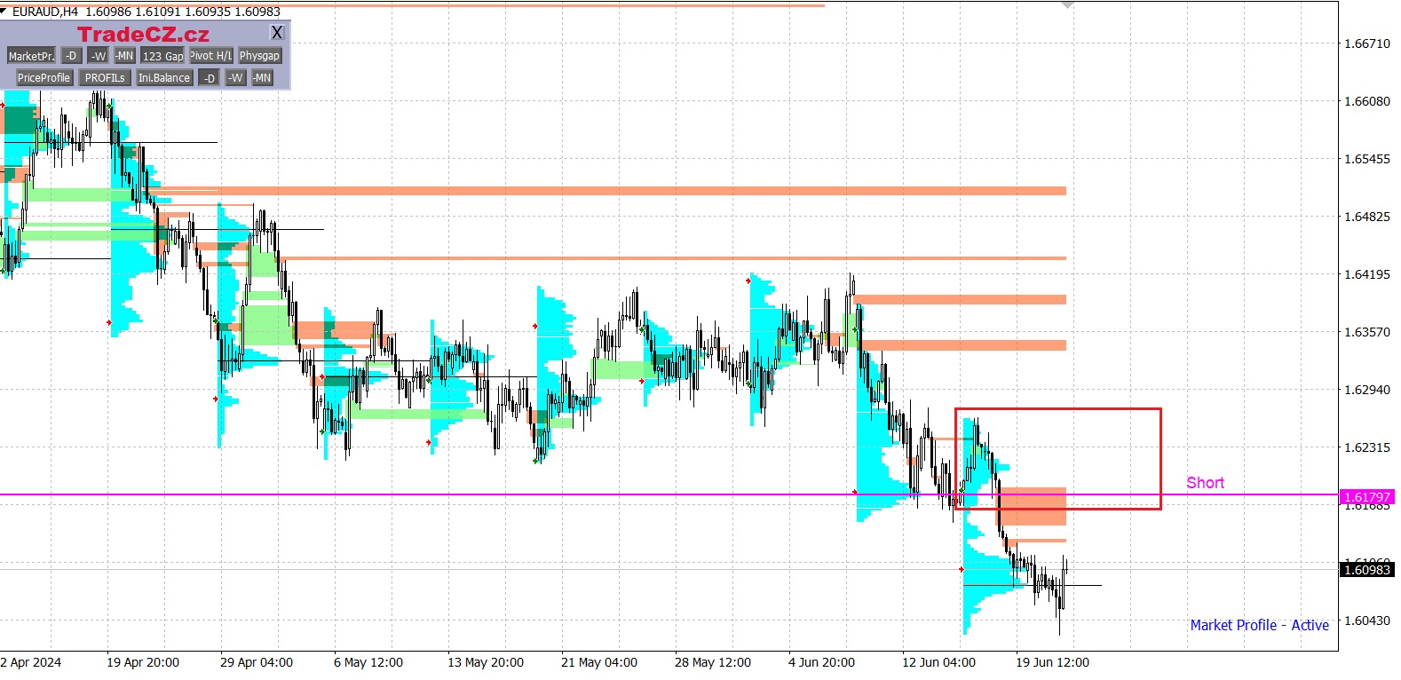Close the TradeCZ.cz panel with X

[277, 33]
